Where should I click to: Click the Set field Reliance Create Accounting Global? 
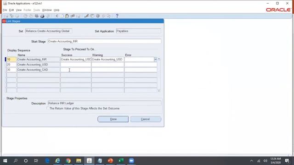(49, 31)
